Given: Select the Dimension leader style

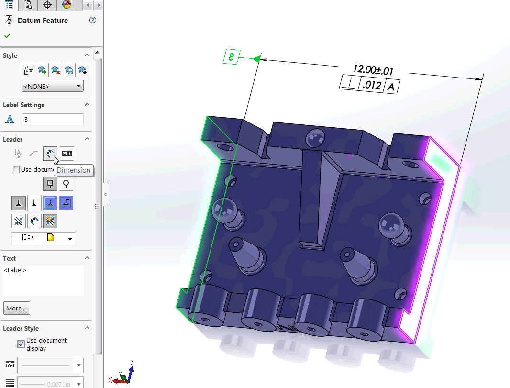Looking at the screenshot, I should (50, 153).
